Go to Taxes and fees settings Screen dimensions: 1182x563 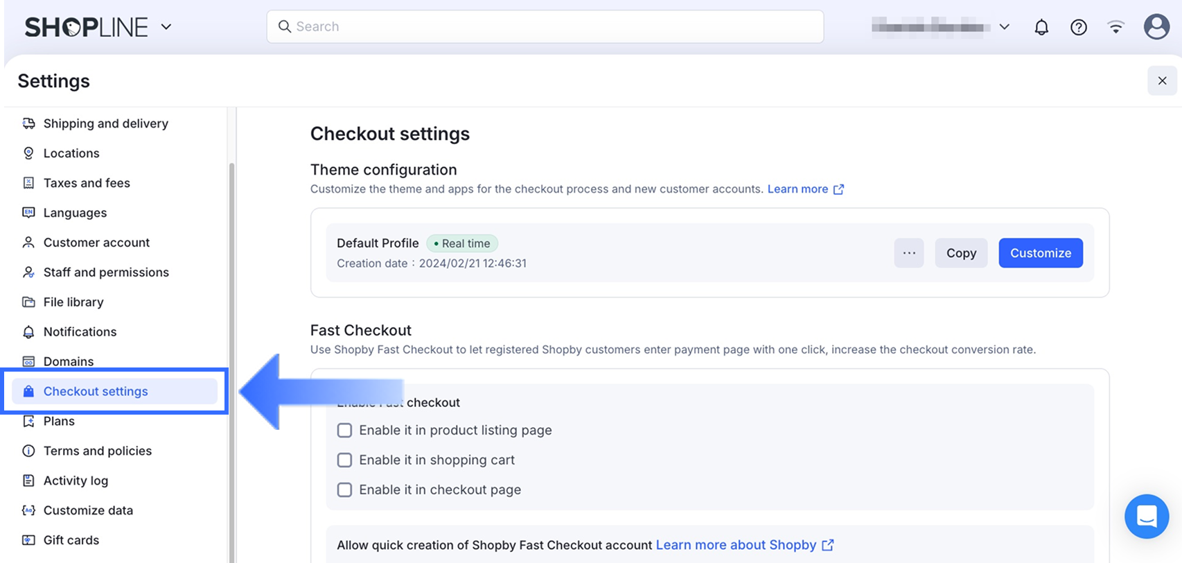pyautogui.click(x=87, y=183)
